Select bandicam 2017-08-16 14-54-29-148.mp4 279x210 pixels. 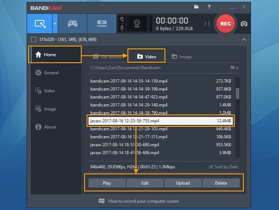161,105
